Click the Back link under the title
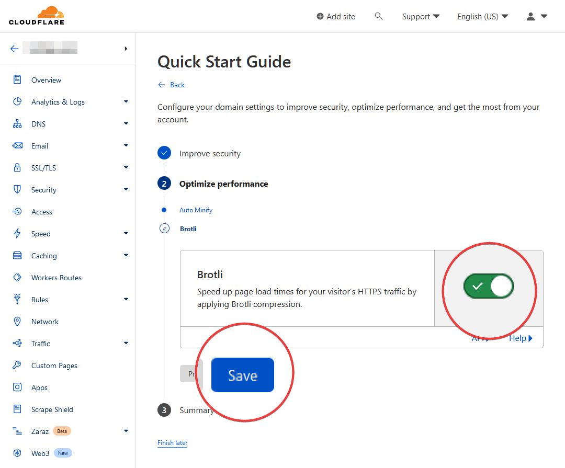This screenshot has width=565, height=468. (172, 85)
